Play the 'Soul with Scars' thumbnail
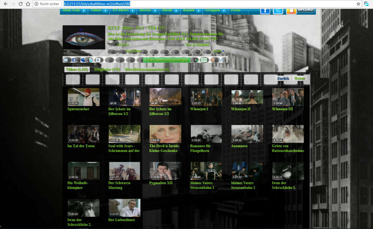The width and height of the screenshot is (373, 229). [x=124, y=134]
